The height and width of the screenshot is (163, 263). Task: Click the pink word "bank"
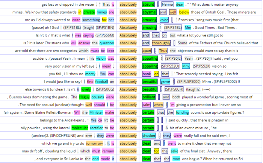[147, 74]
